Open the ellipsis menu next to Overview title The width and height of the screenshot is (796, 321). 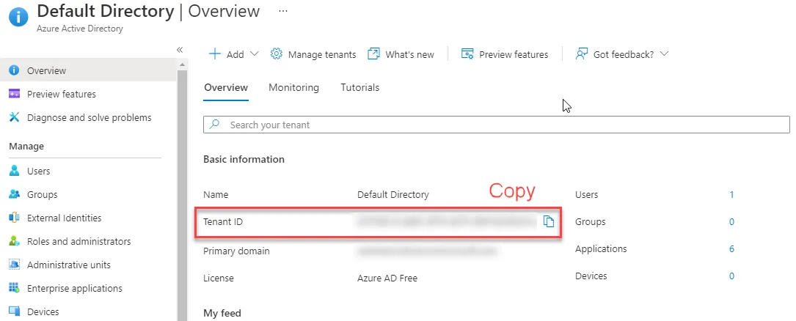point(283,11)
